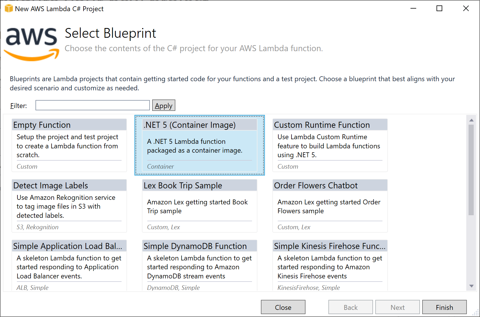Click the 'ALB, Simple' tag text
The image size is (480, 317).
pos(33,288)
